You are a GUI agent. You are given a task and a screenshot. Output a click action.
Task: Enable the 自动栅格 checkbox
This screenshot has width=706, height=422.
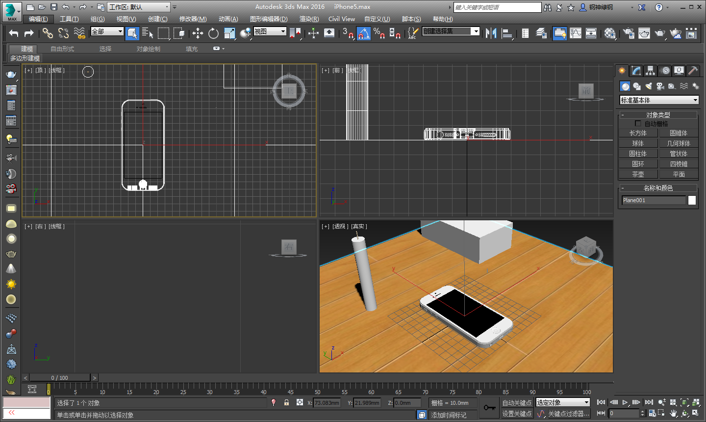[x=638, y=124]
